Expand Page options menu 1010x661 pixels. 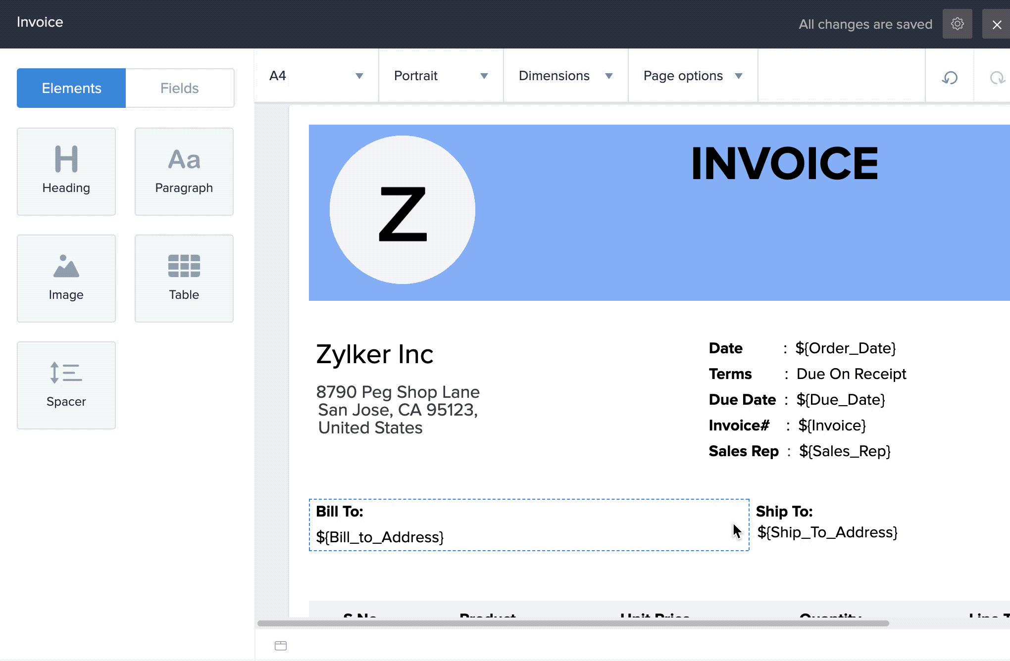(692, 76)
